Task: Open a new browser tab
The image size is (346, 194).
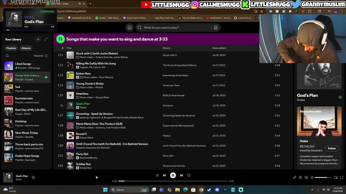Action: tap(90, 4)
